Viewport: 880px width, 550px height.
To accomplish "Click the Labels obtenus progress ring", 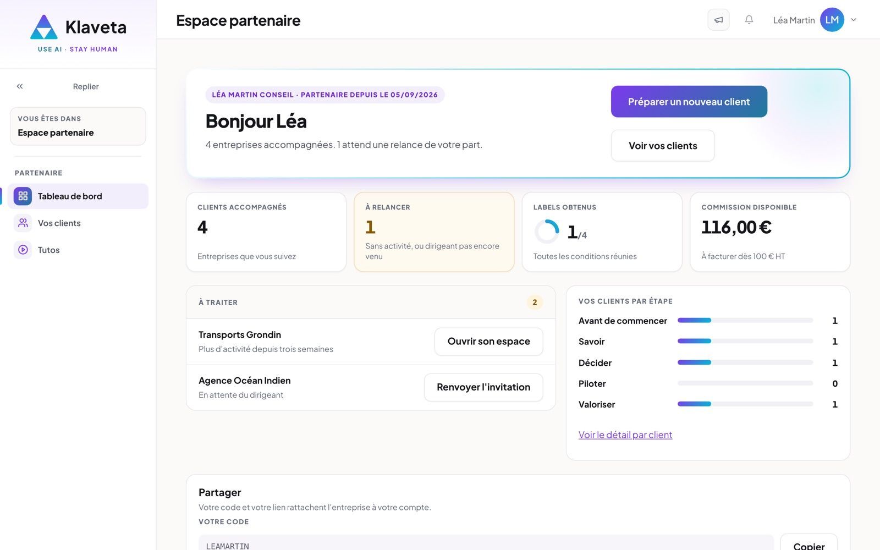I will [547, 232].
